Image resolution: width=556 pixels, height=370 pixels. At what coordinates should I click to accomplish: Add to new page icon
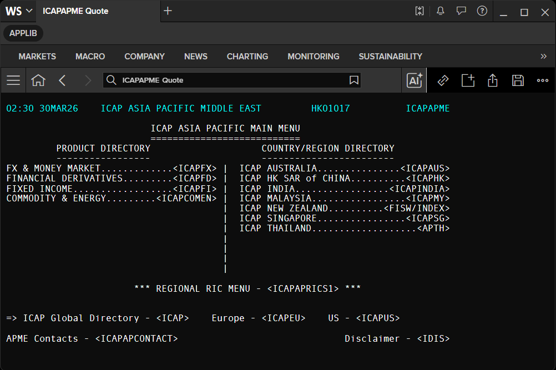coord(468,80)
